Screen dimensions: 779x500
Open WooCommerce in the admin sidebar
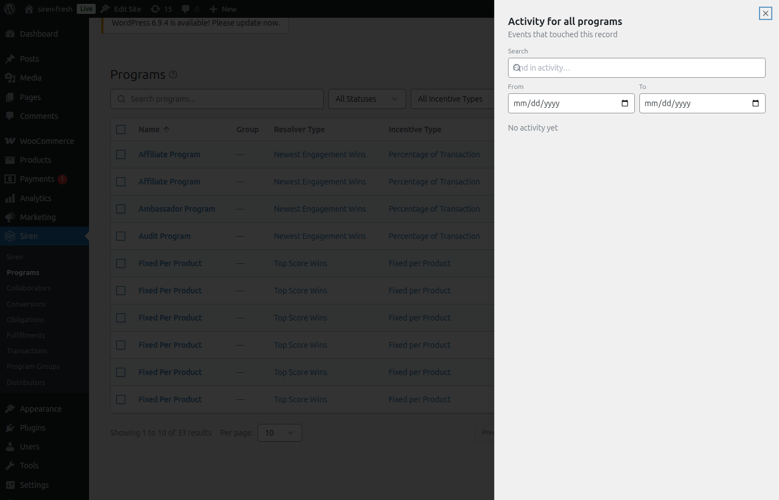[x=47, y=141]
